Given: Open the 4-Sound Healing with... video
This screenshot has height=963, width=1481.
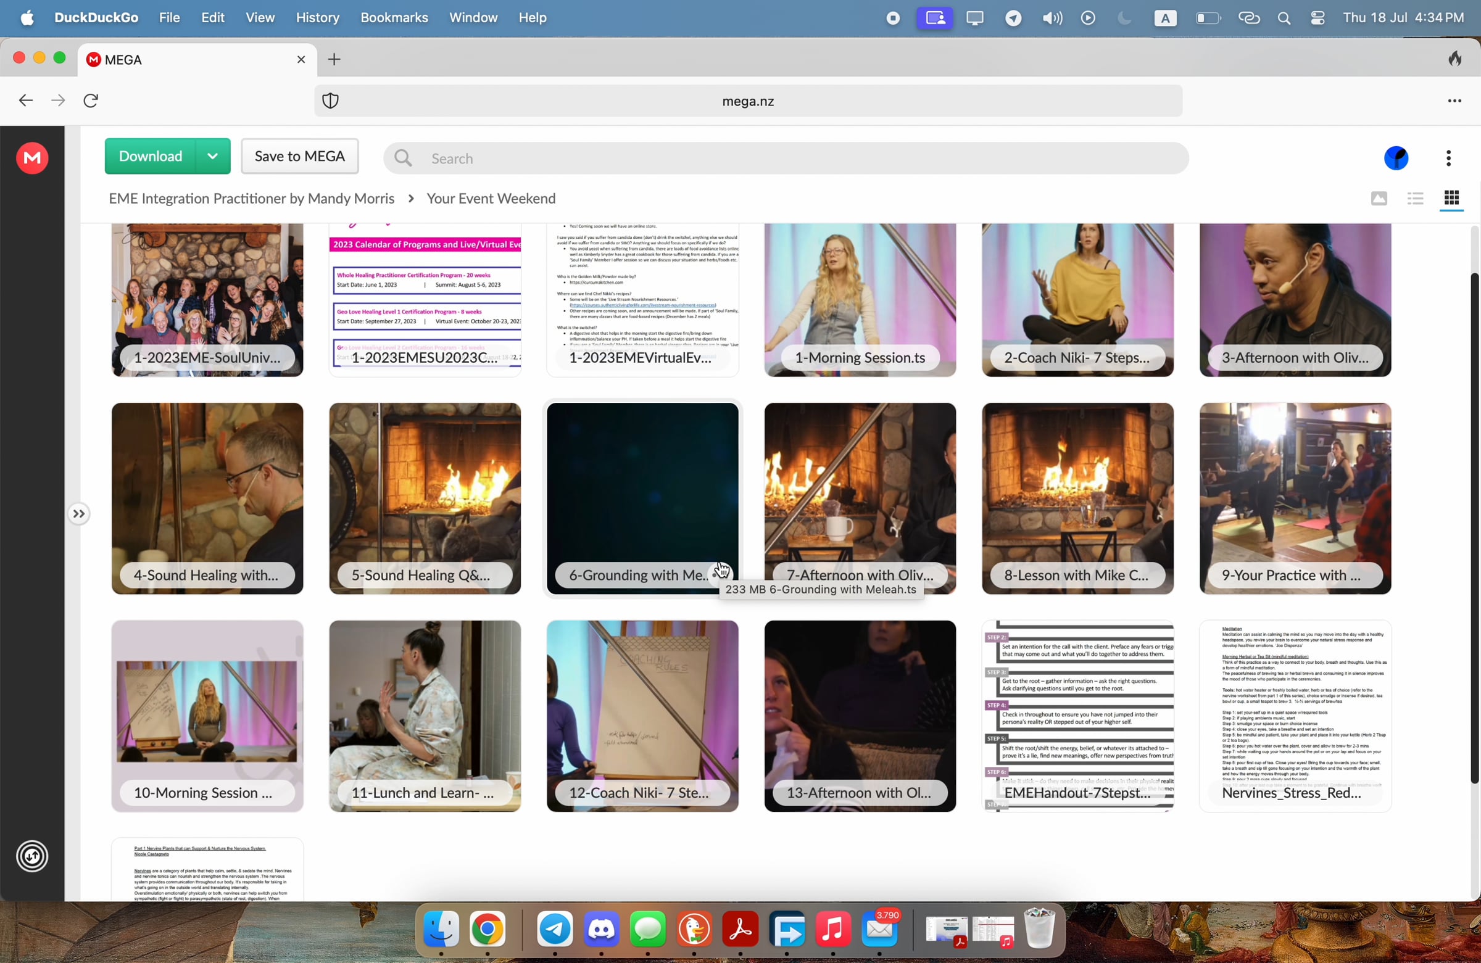Looking at the screenshot, I should coord(207,499).
